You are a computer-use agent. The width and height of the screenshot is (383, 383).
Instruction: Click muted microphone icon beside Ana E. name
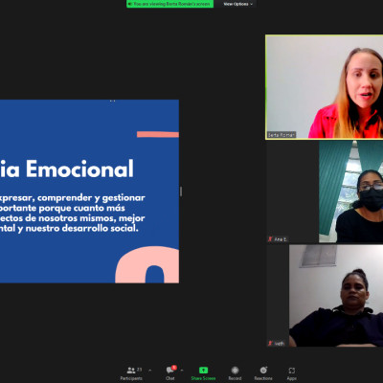pos(270,238)
